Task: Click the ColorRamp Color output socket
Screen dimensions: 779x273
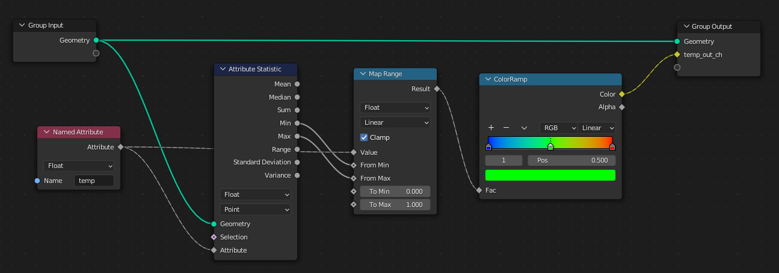Action: (622, 94)
